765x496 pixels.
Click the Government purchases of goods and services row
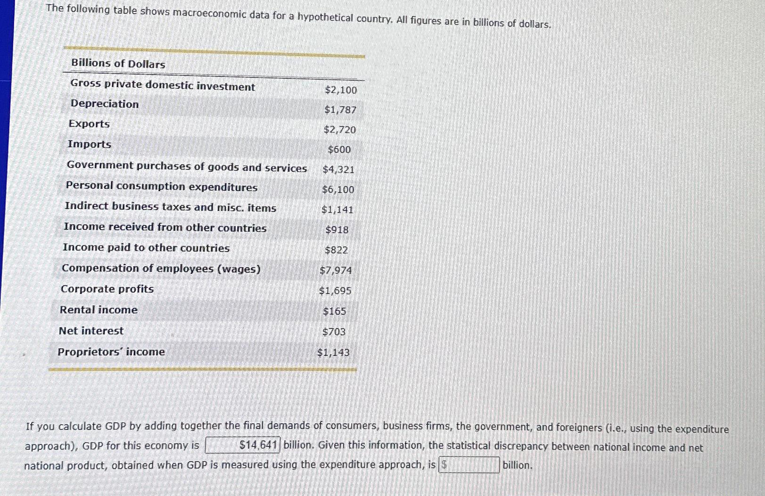(x=187, y=167)
